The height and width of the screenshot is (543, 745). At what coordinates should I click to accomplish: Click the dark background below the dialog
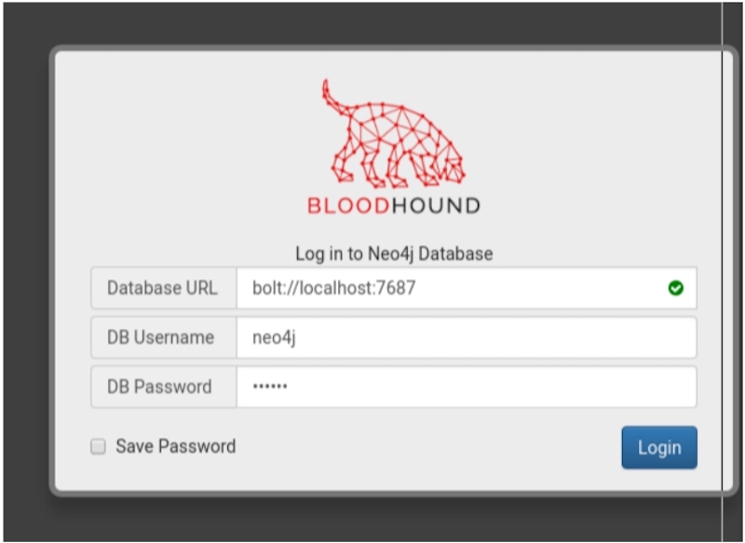(x=372, y=520)
